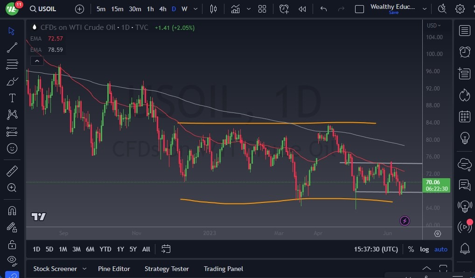Open the Fibonacci and Gann tools
This screenshot has height=278, width=475.
(12, 64)
